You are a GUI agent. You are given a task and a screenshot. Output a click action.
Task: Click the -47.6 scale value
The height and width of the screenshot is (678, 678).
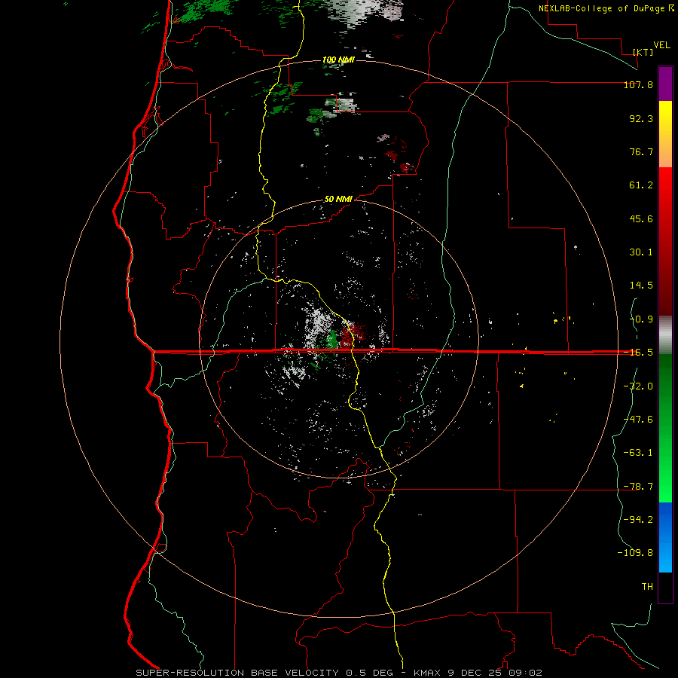[x=638, y=420]
